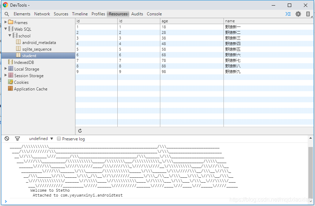Open DevTools settings gear
Screen dimensions: 315x206
(298, 14)
